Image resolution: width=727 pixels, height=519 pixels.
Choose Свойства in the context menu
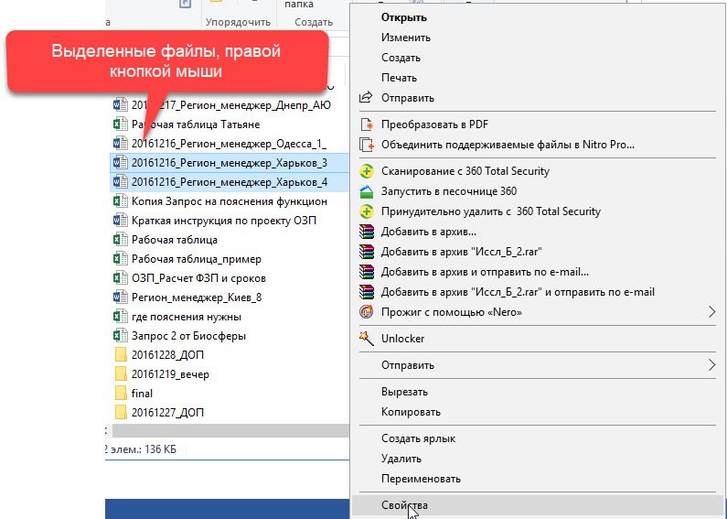click(404, 505)
